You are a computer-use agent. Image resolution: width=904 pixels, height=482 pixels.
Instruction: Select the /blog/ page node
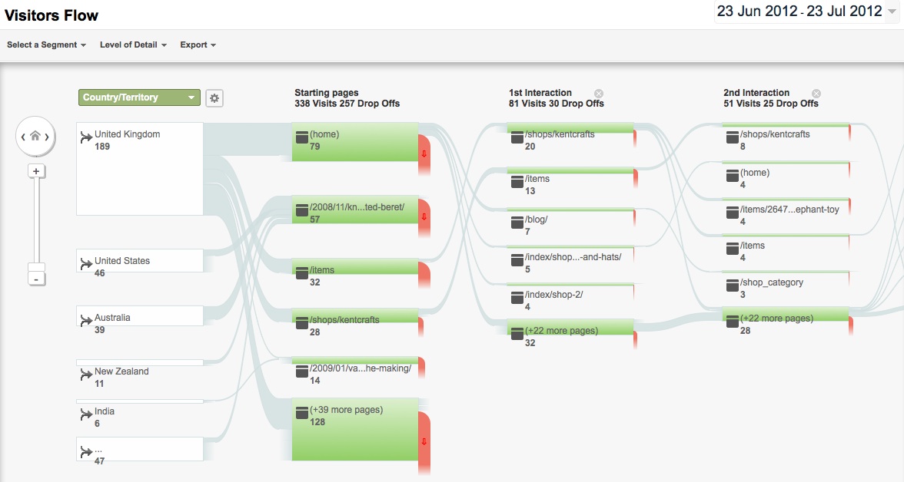pos(570,223)
